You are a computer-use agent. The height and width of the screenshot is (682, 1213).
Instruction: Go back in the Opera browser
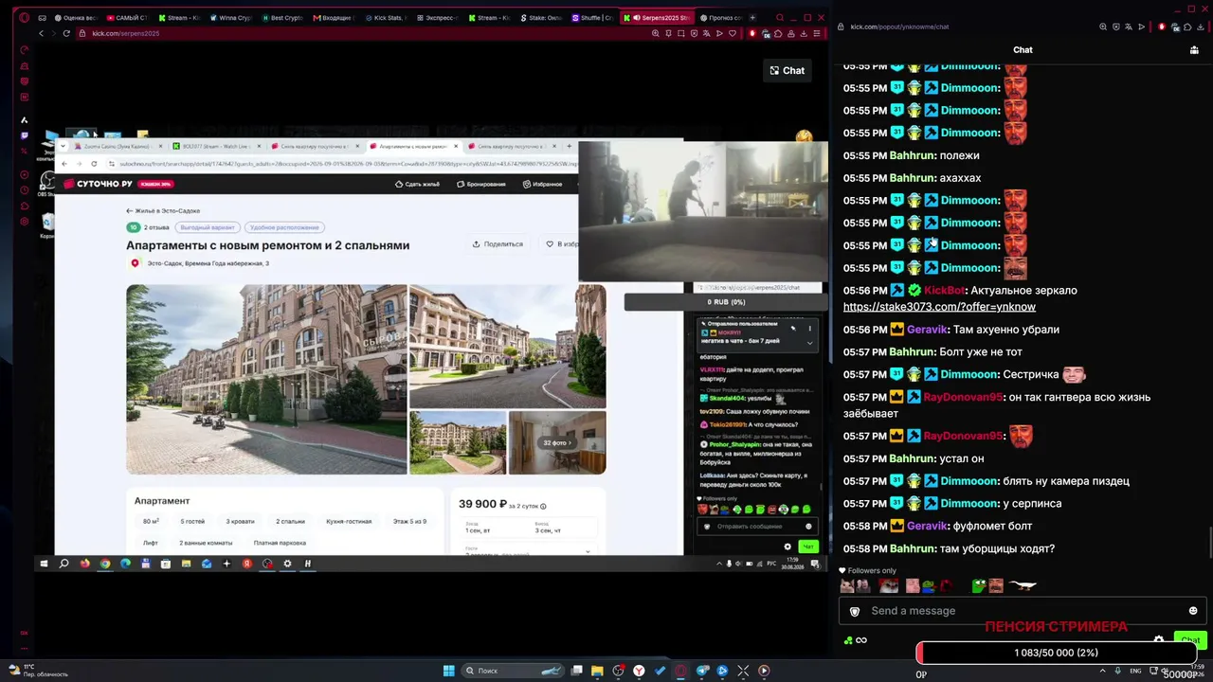(x=41, y=33)
